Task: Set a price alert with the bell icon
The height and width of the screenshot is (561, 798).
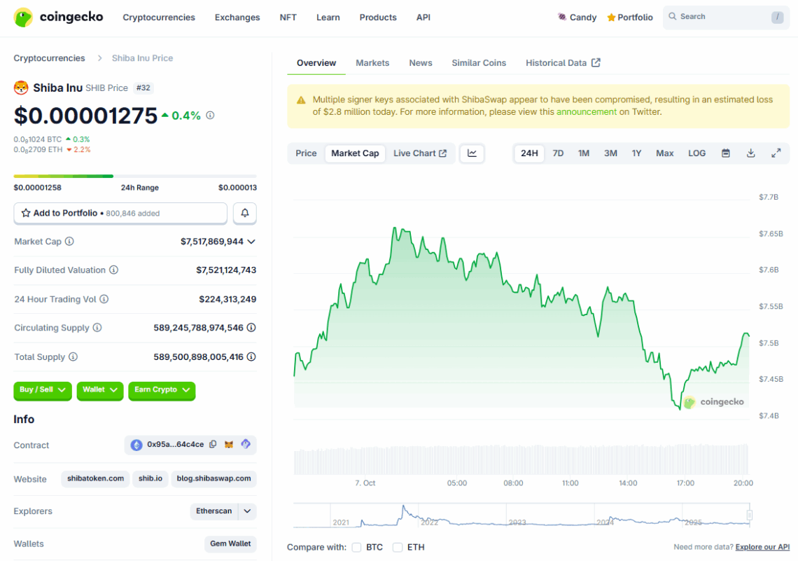Action: coord(244,213)
